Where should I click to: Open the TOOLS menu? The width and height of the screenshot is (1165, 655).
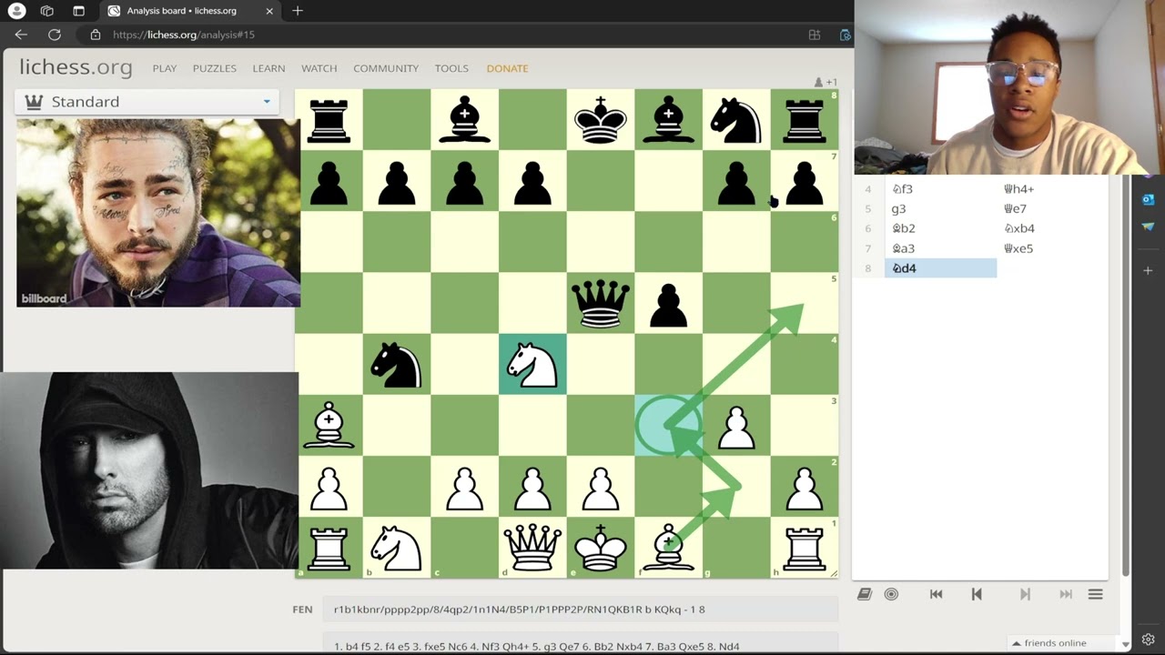coord(451,68)
